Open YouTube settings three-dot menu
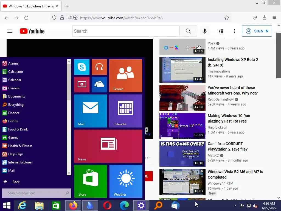The height and width of the screenshot is (211, 281). [x=234, y=31]
